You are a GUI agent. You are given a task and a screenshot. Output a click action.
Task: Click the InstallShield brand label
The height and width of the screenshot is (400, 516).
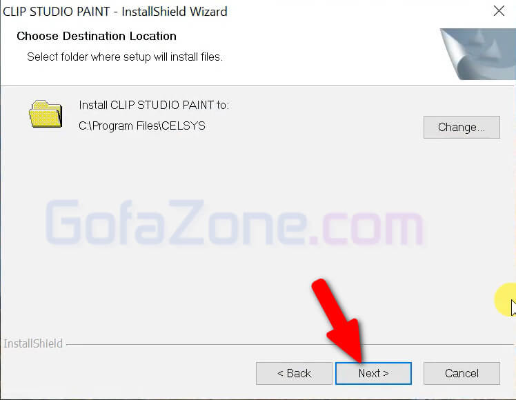tap(33, 343)
